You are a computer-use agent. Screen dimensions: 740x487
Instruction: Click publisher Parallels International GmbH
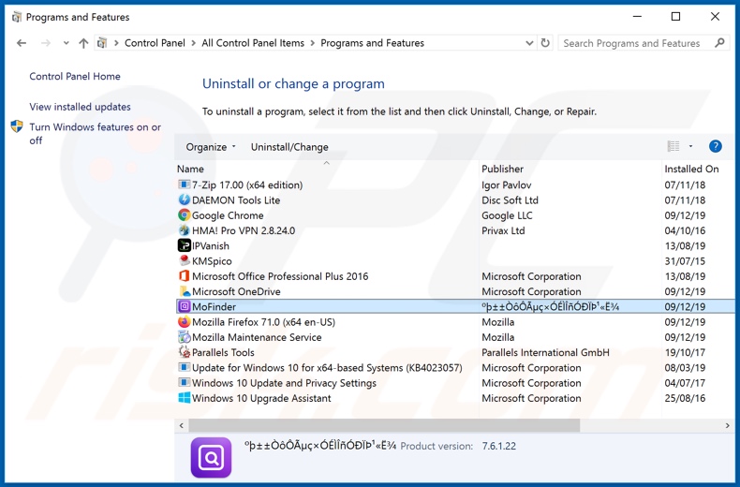pyautogui.click(x=545, y=352)
